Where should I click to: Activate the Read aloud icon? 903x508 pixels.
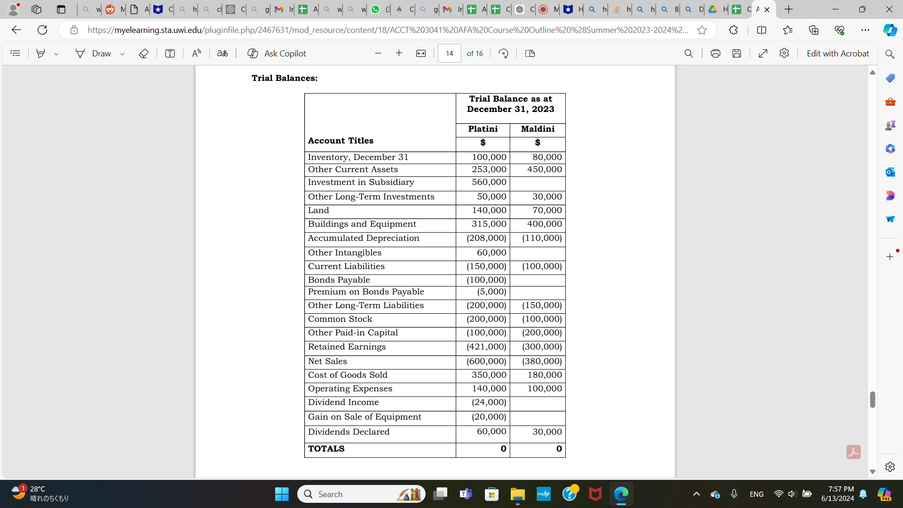click(197, 53)
